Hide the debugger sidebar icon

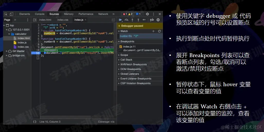(113, 20)
